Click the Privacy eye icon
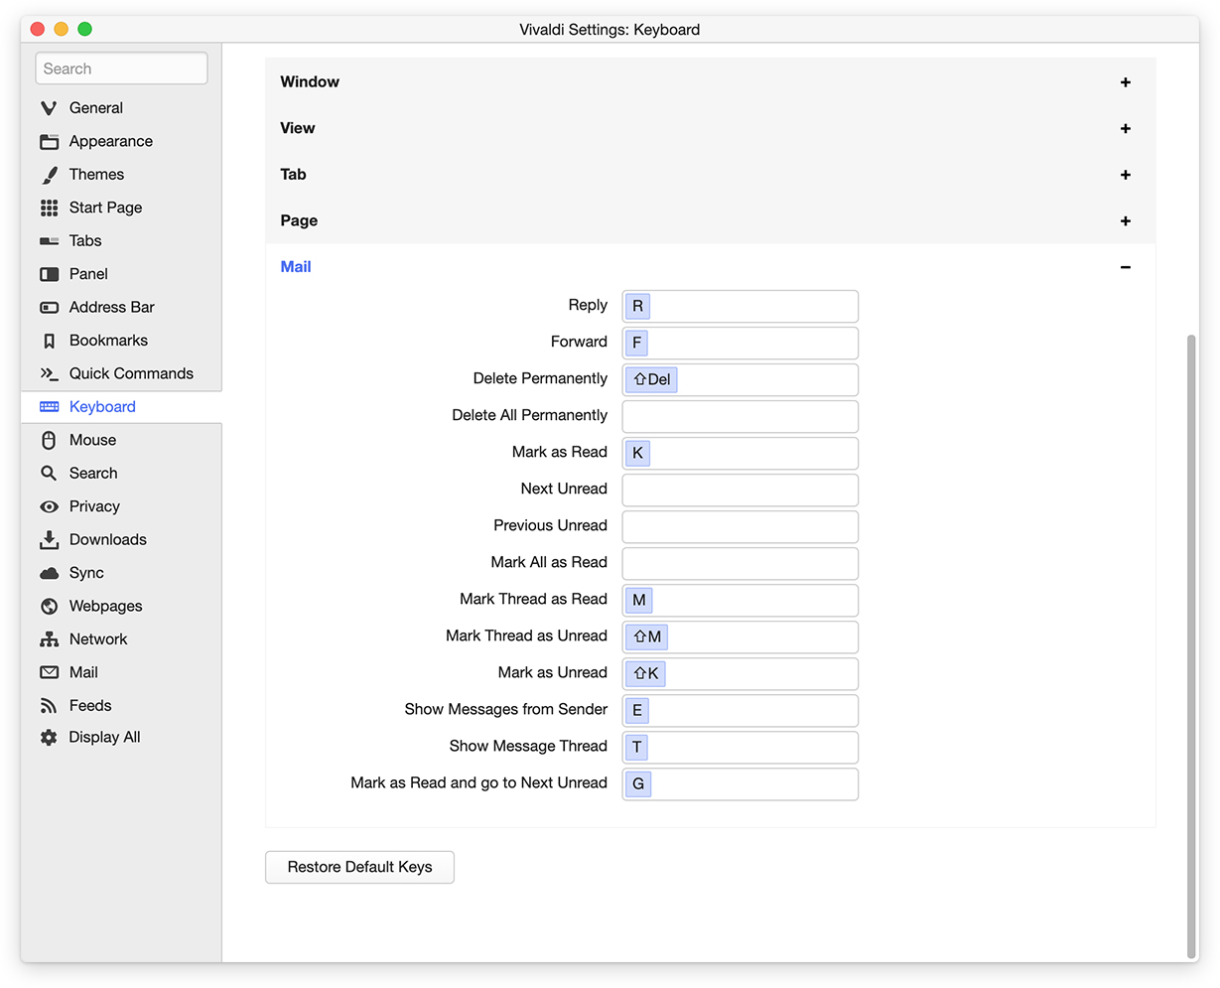The image size is (1220, 988). click(x=49, y=506)
